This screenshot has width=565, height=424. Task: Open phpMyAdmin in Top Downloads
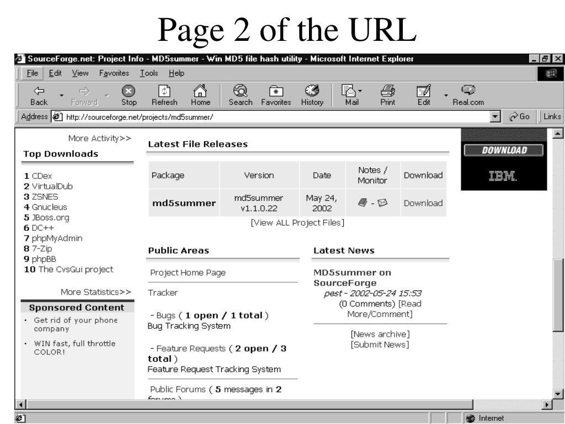tap(57, 239)
